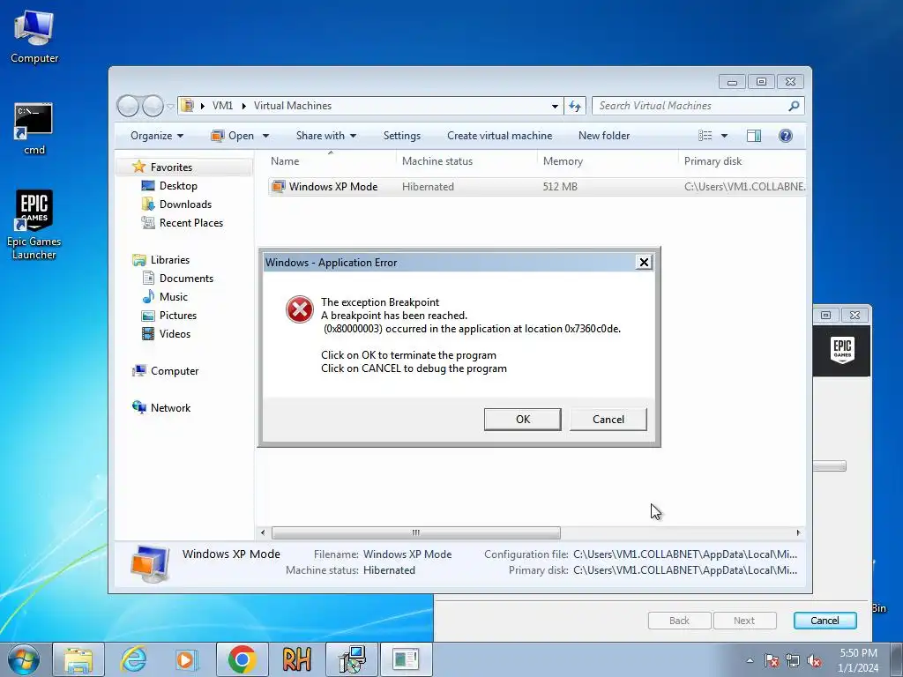
Task: Open the Share with dropdown
Action: click(326, 136)
